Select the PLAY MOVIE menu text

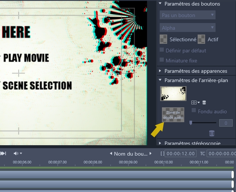pos(26,58)
